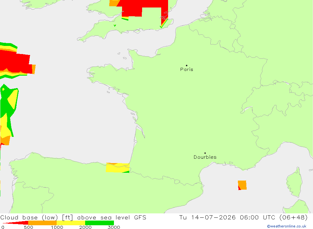Image resolution: width=313 pixels, height=229 pixels.
Task: Click the orange 500-1000 legend segment
Action: [x=42, y=223]
